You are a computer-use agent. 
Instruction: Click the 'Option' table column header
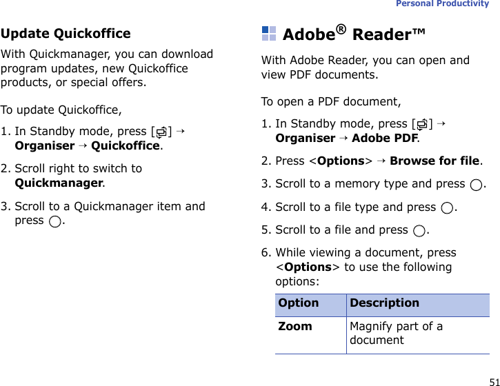point(299,303)
